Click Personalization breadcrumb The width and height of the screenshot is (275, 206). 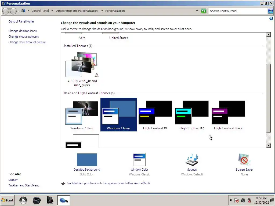pyautogui.click(x=115, y=11)
